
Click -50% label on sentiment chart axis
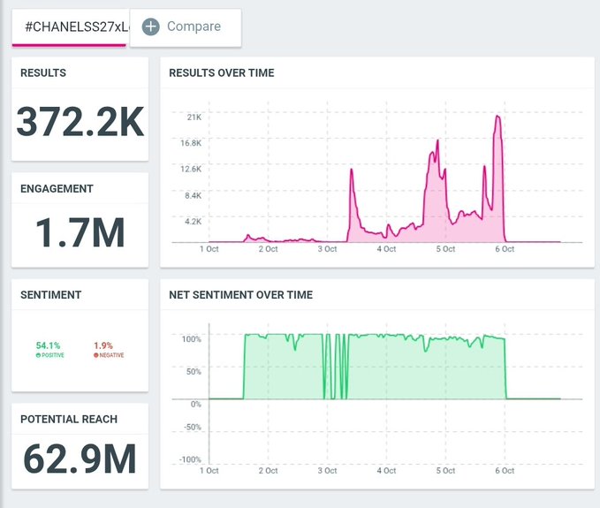coord(193,427)
